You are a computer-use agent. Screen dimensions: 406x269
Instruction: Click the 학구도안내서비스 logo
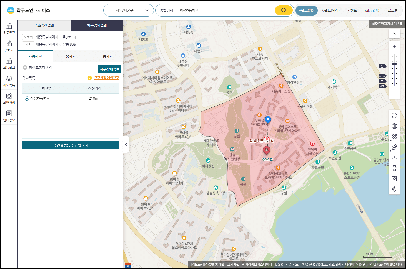coord(29,10)
